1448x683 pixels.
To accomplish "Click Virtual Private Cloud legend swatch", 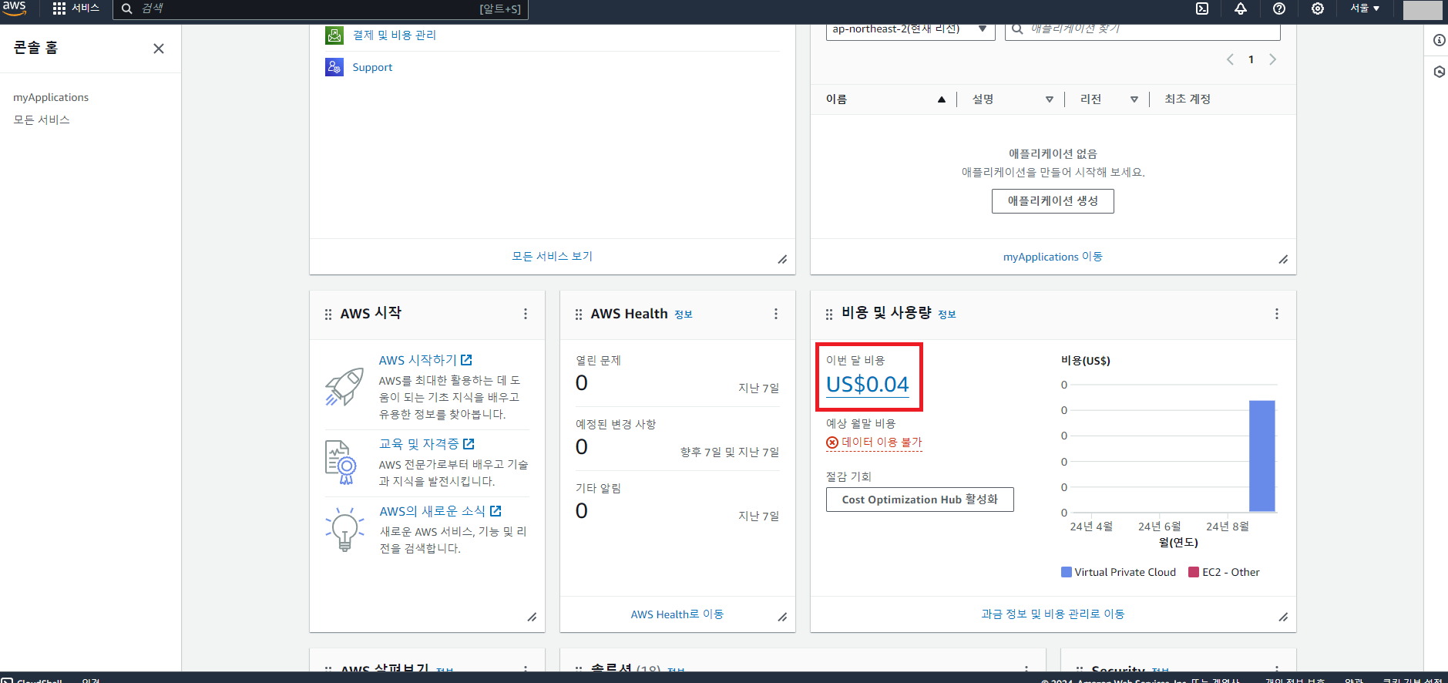I will click(x=1067, y=572).
